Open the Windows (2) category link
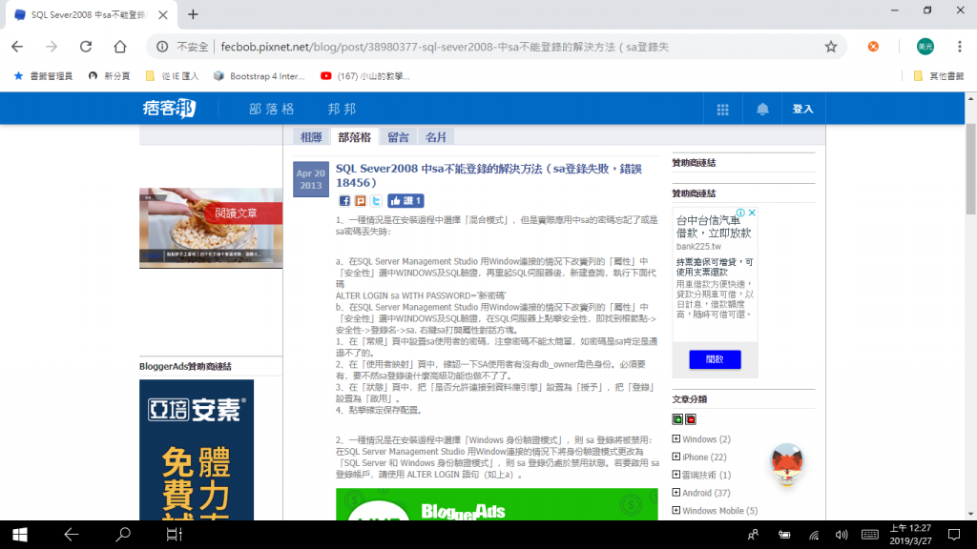This screenshot has height=549, width=977. click(706, 439)
